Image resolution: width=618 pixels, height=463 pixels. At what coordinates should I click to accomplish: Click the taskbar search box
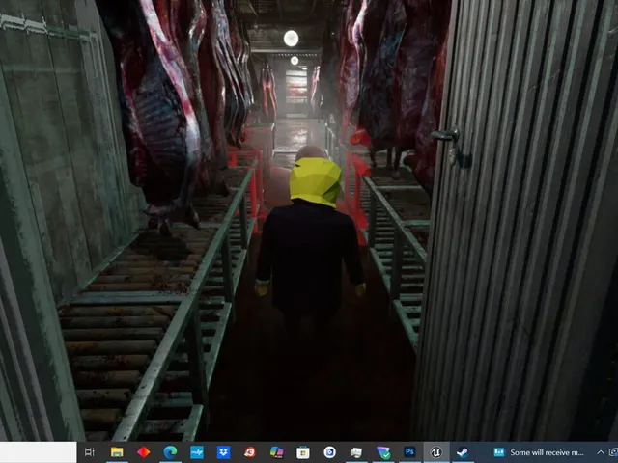[39, 452]
